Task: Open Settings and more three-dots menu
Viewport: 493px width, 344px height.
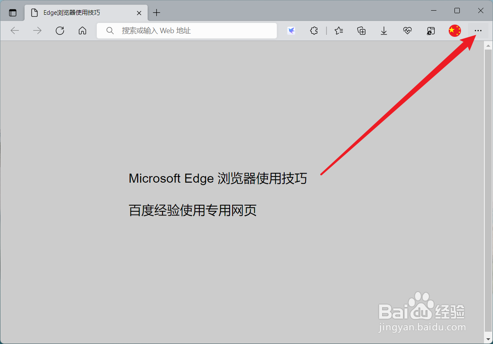Action: (x=478, y=31)
